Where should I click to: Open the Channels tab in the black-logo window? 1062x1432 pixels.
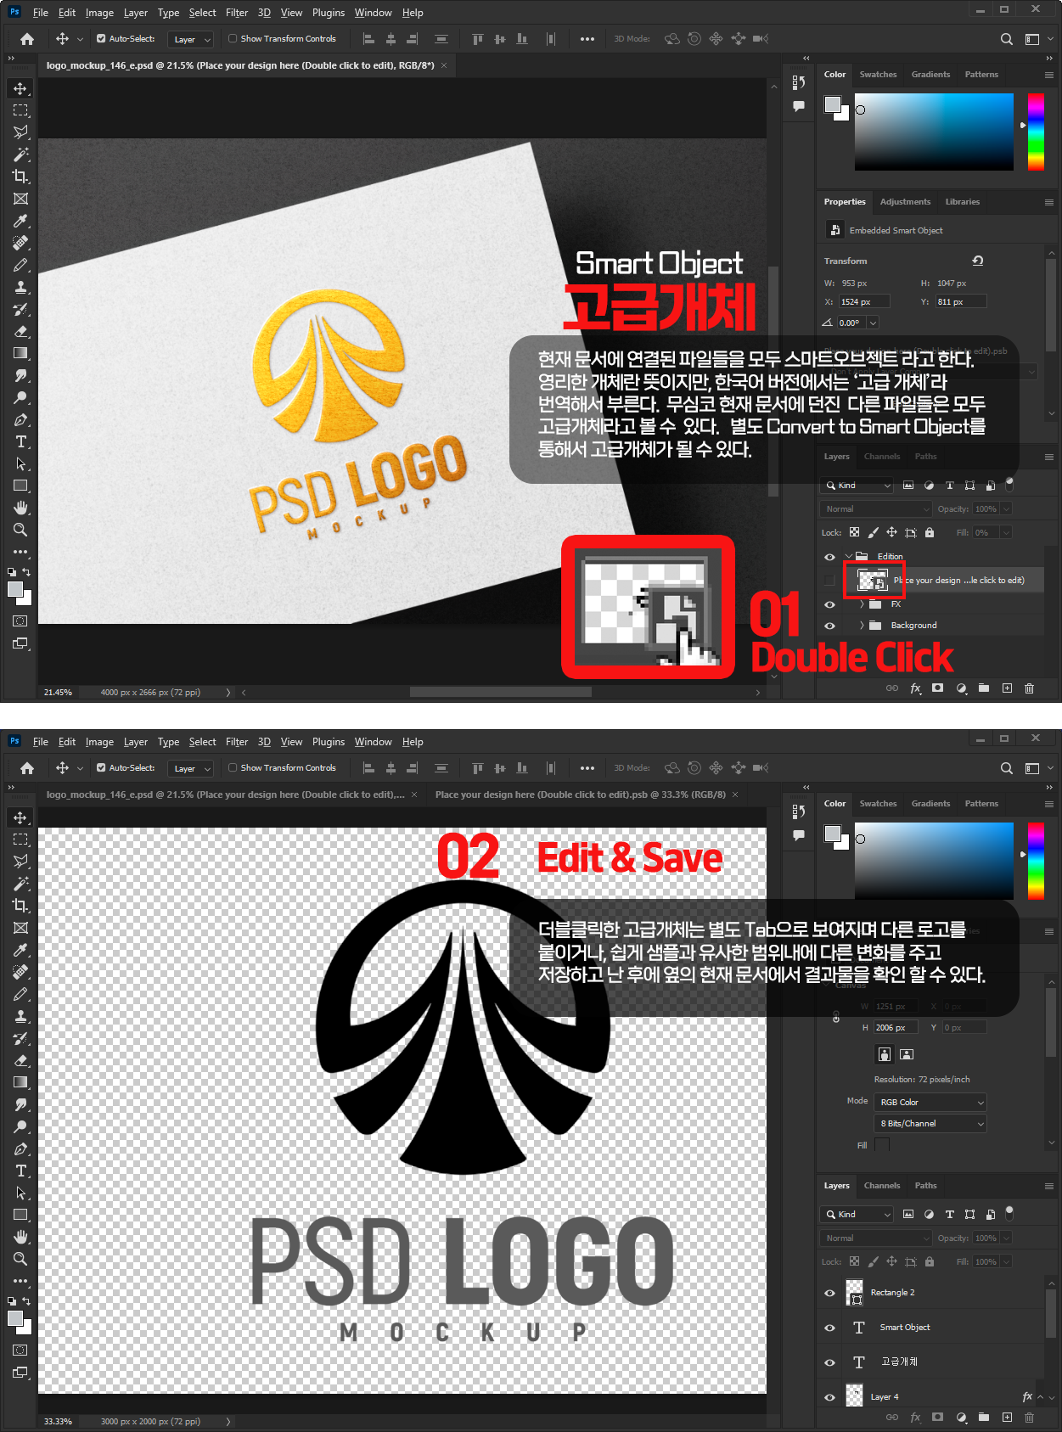[x=882, y=1186]
